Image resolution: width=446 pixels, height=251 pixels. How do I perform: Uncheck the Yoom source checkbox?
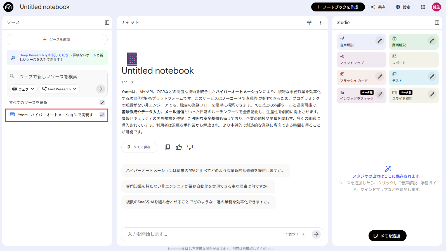tap(102, 115)
